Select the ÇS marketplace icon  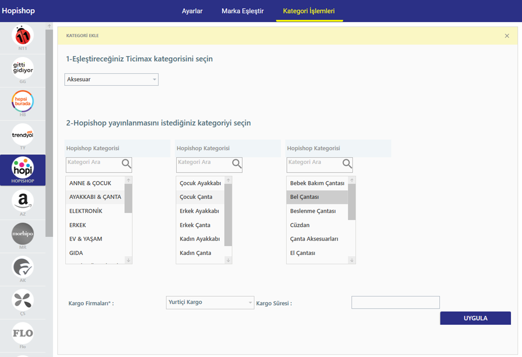click(23, 300)
